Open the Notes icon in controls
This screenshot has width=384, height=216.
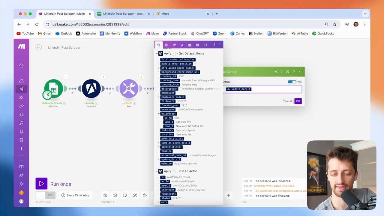tap(125, 195)
